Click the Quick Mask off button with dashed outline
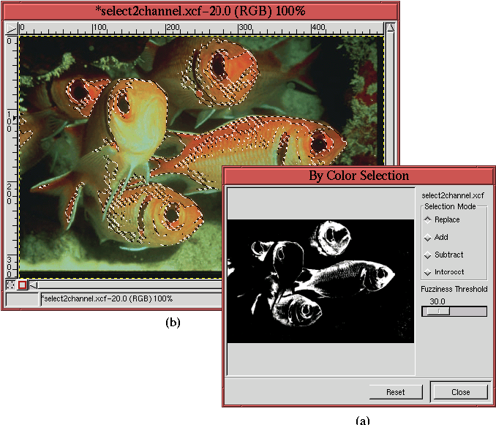496x425 pixels. tap(10, 285)
